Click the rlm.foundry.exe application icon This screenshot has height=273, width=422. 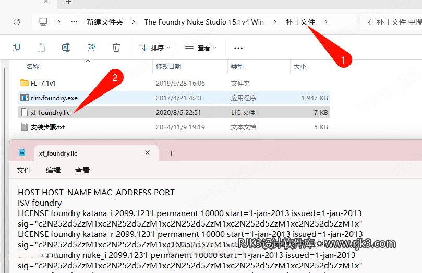(24, 98)
